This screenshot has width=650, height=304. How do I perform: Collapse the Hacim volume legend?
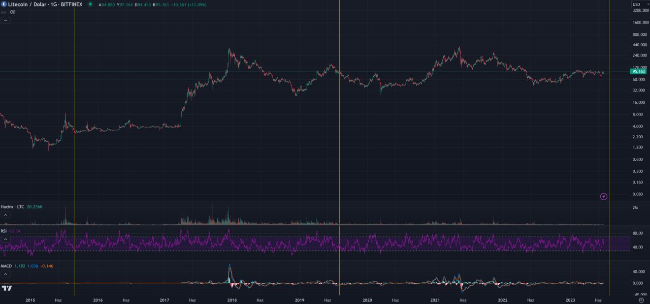pos(5,215)
